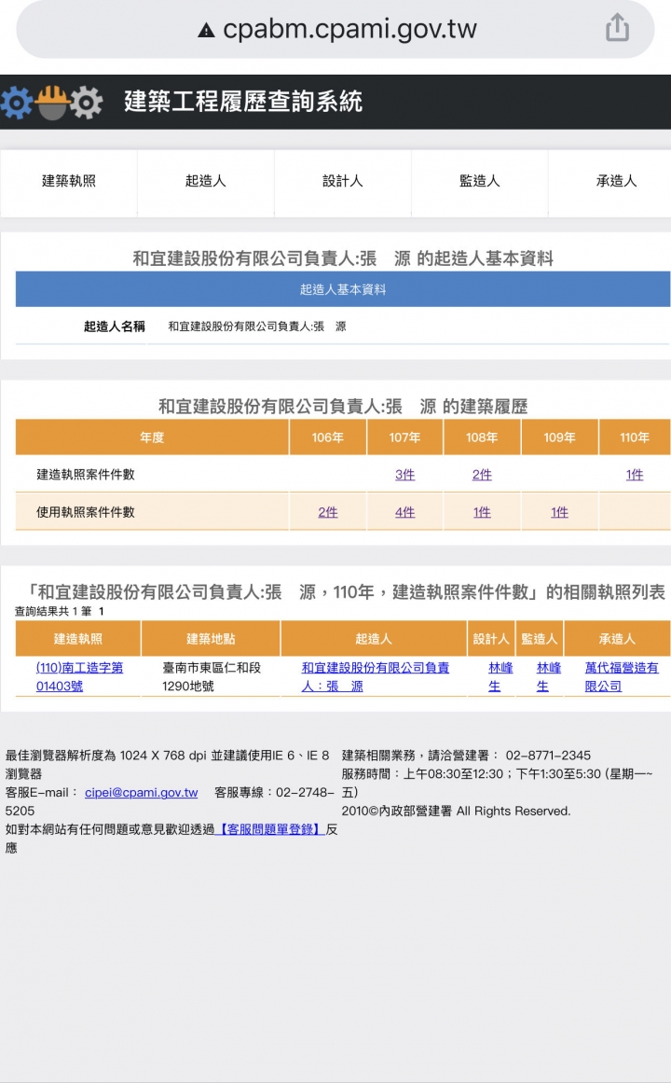Click the 建築工程履歷查詢系統 site title
Viewport: 671px width, 1083px height.
click(243, 102)
